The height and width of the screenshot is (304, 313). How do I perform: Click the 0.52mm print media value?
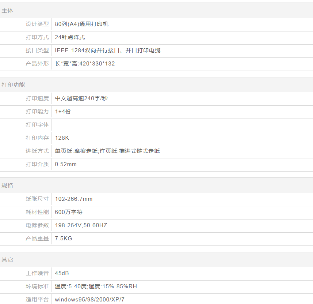(x=66, y=164)
